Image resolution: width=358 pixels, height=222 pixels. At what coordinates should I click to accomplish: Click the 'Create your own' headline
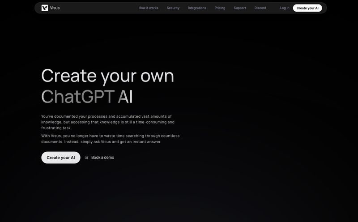107,76
